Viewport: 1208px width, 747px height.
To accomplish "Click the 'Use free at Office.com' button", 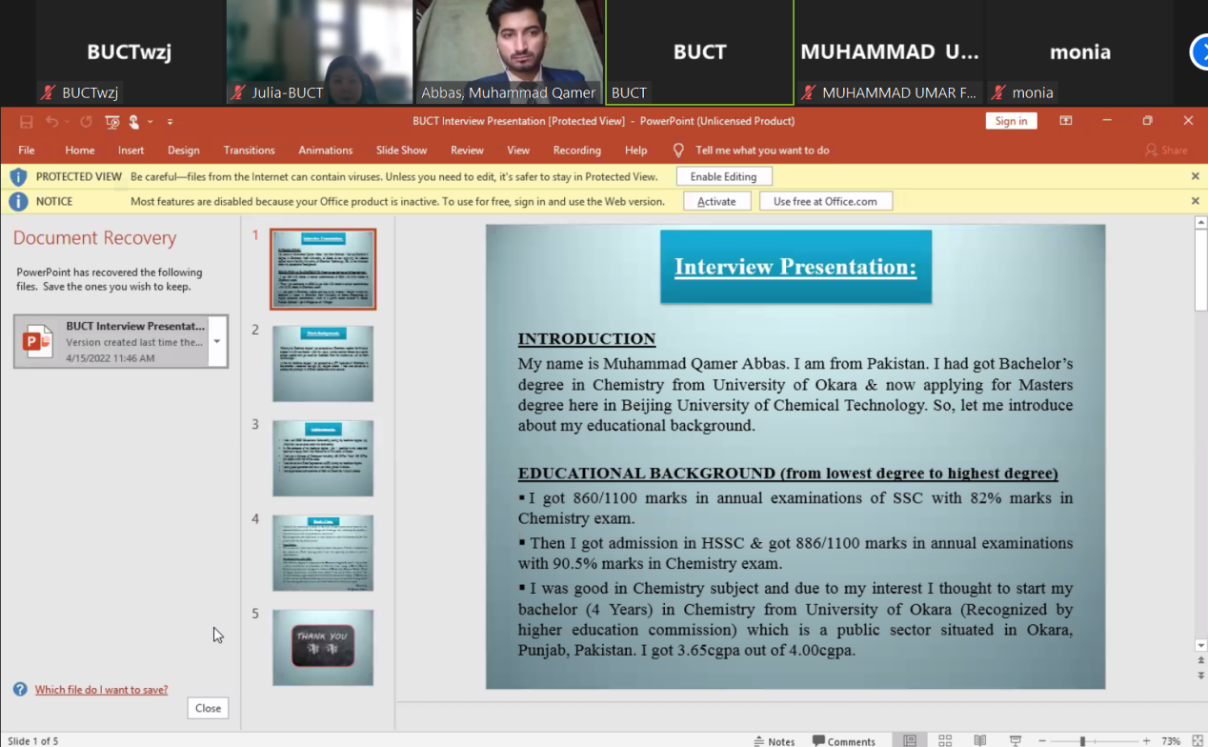I will [x=825, y=202].
